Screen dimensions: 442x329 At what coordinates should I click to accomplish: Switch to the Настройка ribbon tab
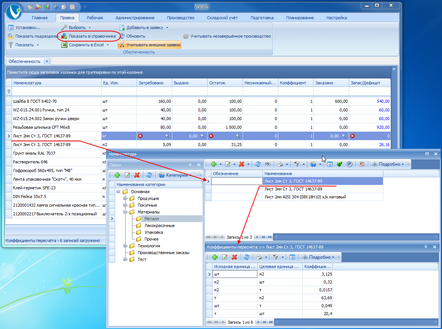(x=337, y=17)
